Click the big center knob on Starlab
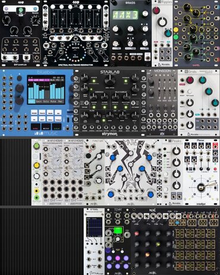The image size is (220, 275). [x=110, y=80]
